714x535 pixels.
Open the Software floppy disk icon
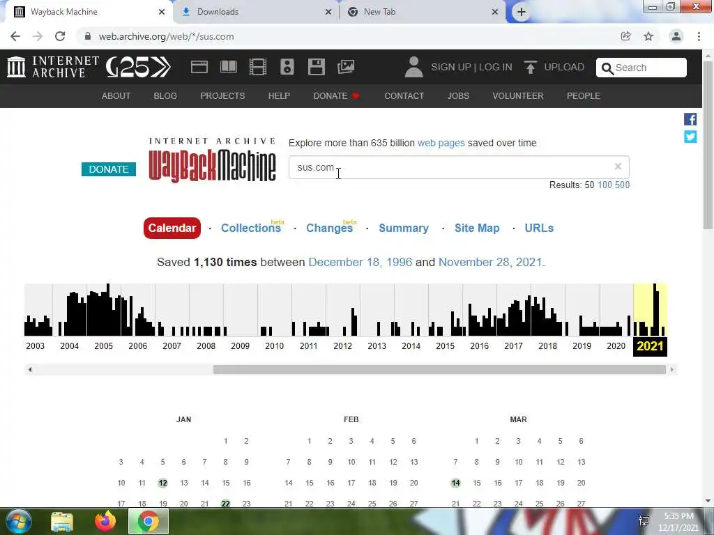pyautogui.click(x=317, y=67)
